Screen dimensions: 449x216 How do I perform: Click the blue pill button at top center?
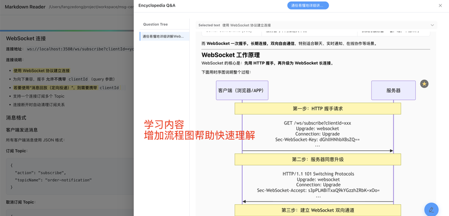point(308,6)
